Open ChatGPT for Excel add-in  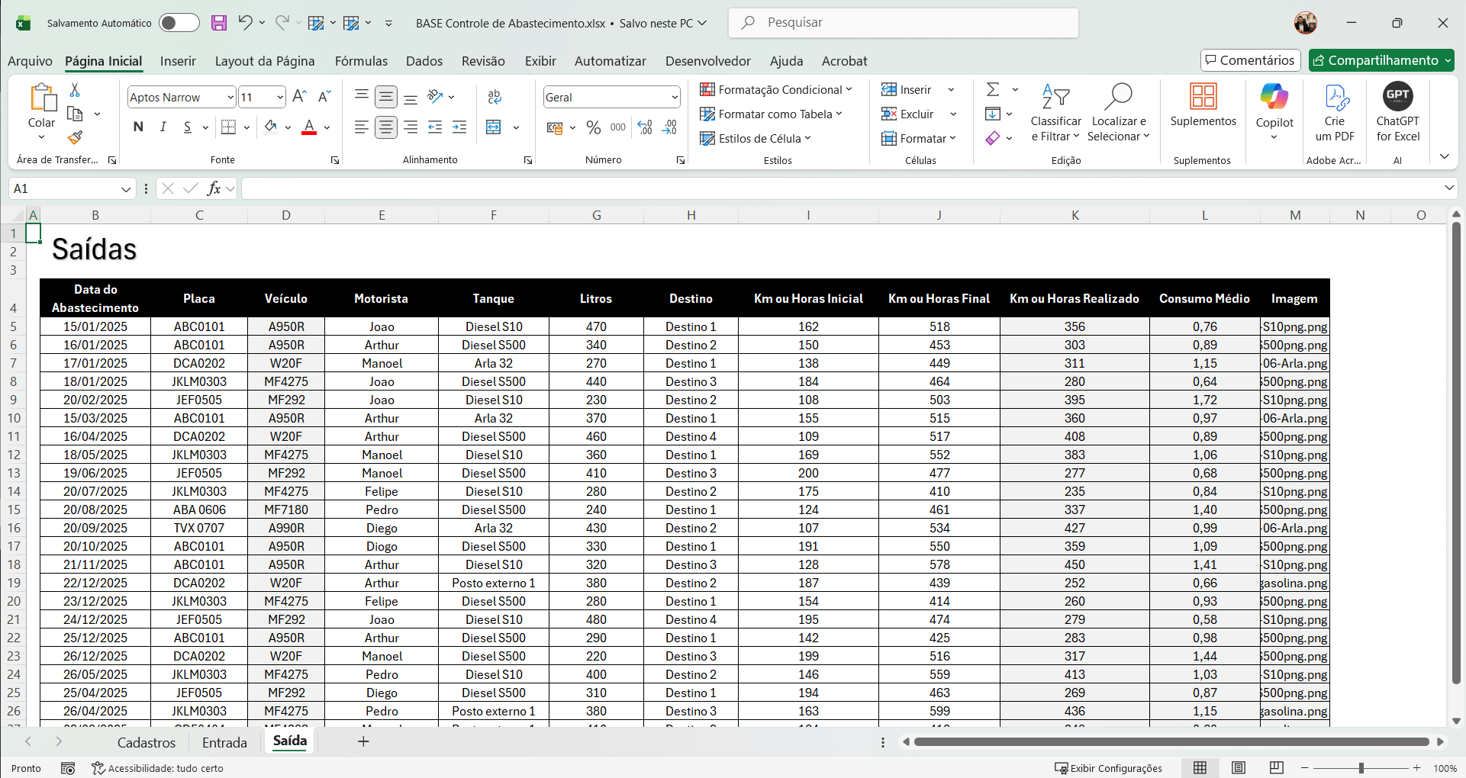coord(1397,112)
